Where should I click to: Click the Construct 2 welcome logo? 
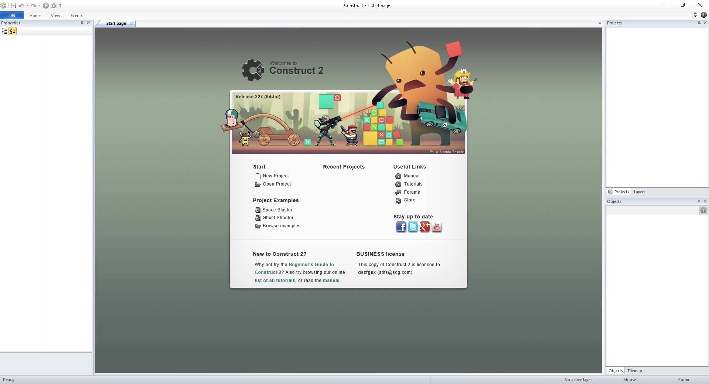click(283, 69)
